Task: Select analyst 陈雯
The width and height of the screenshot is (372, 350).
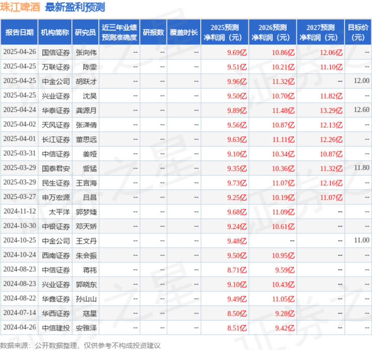Action: [x=90, y=67]
